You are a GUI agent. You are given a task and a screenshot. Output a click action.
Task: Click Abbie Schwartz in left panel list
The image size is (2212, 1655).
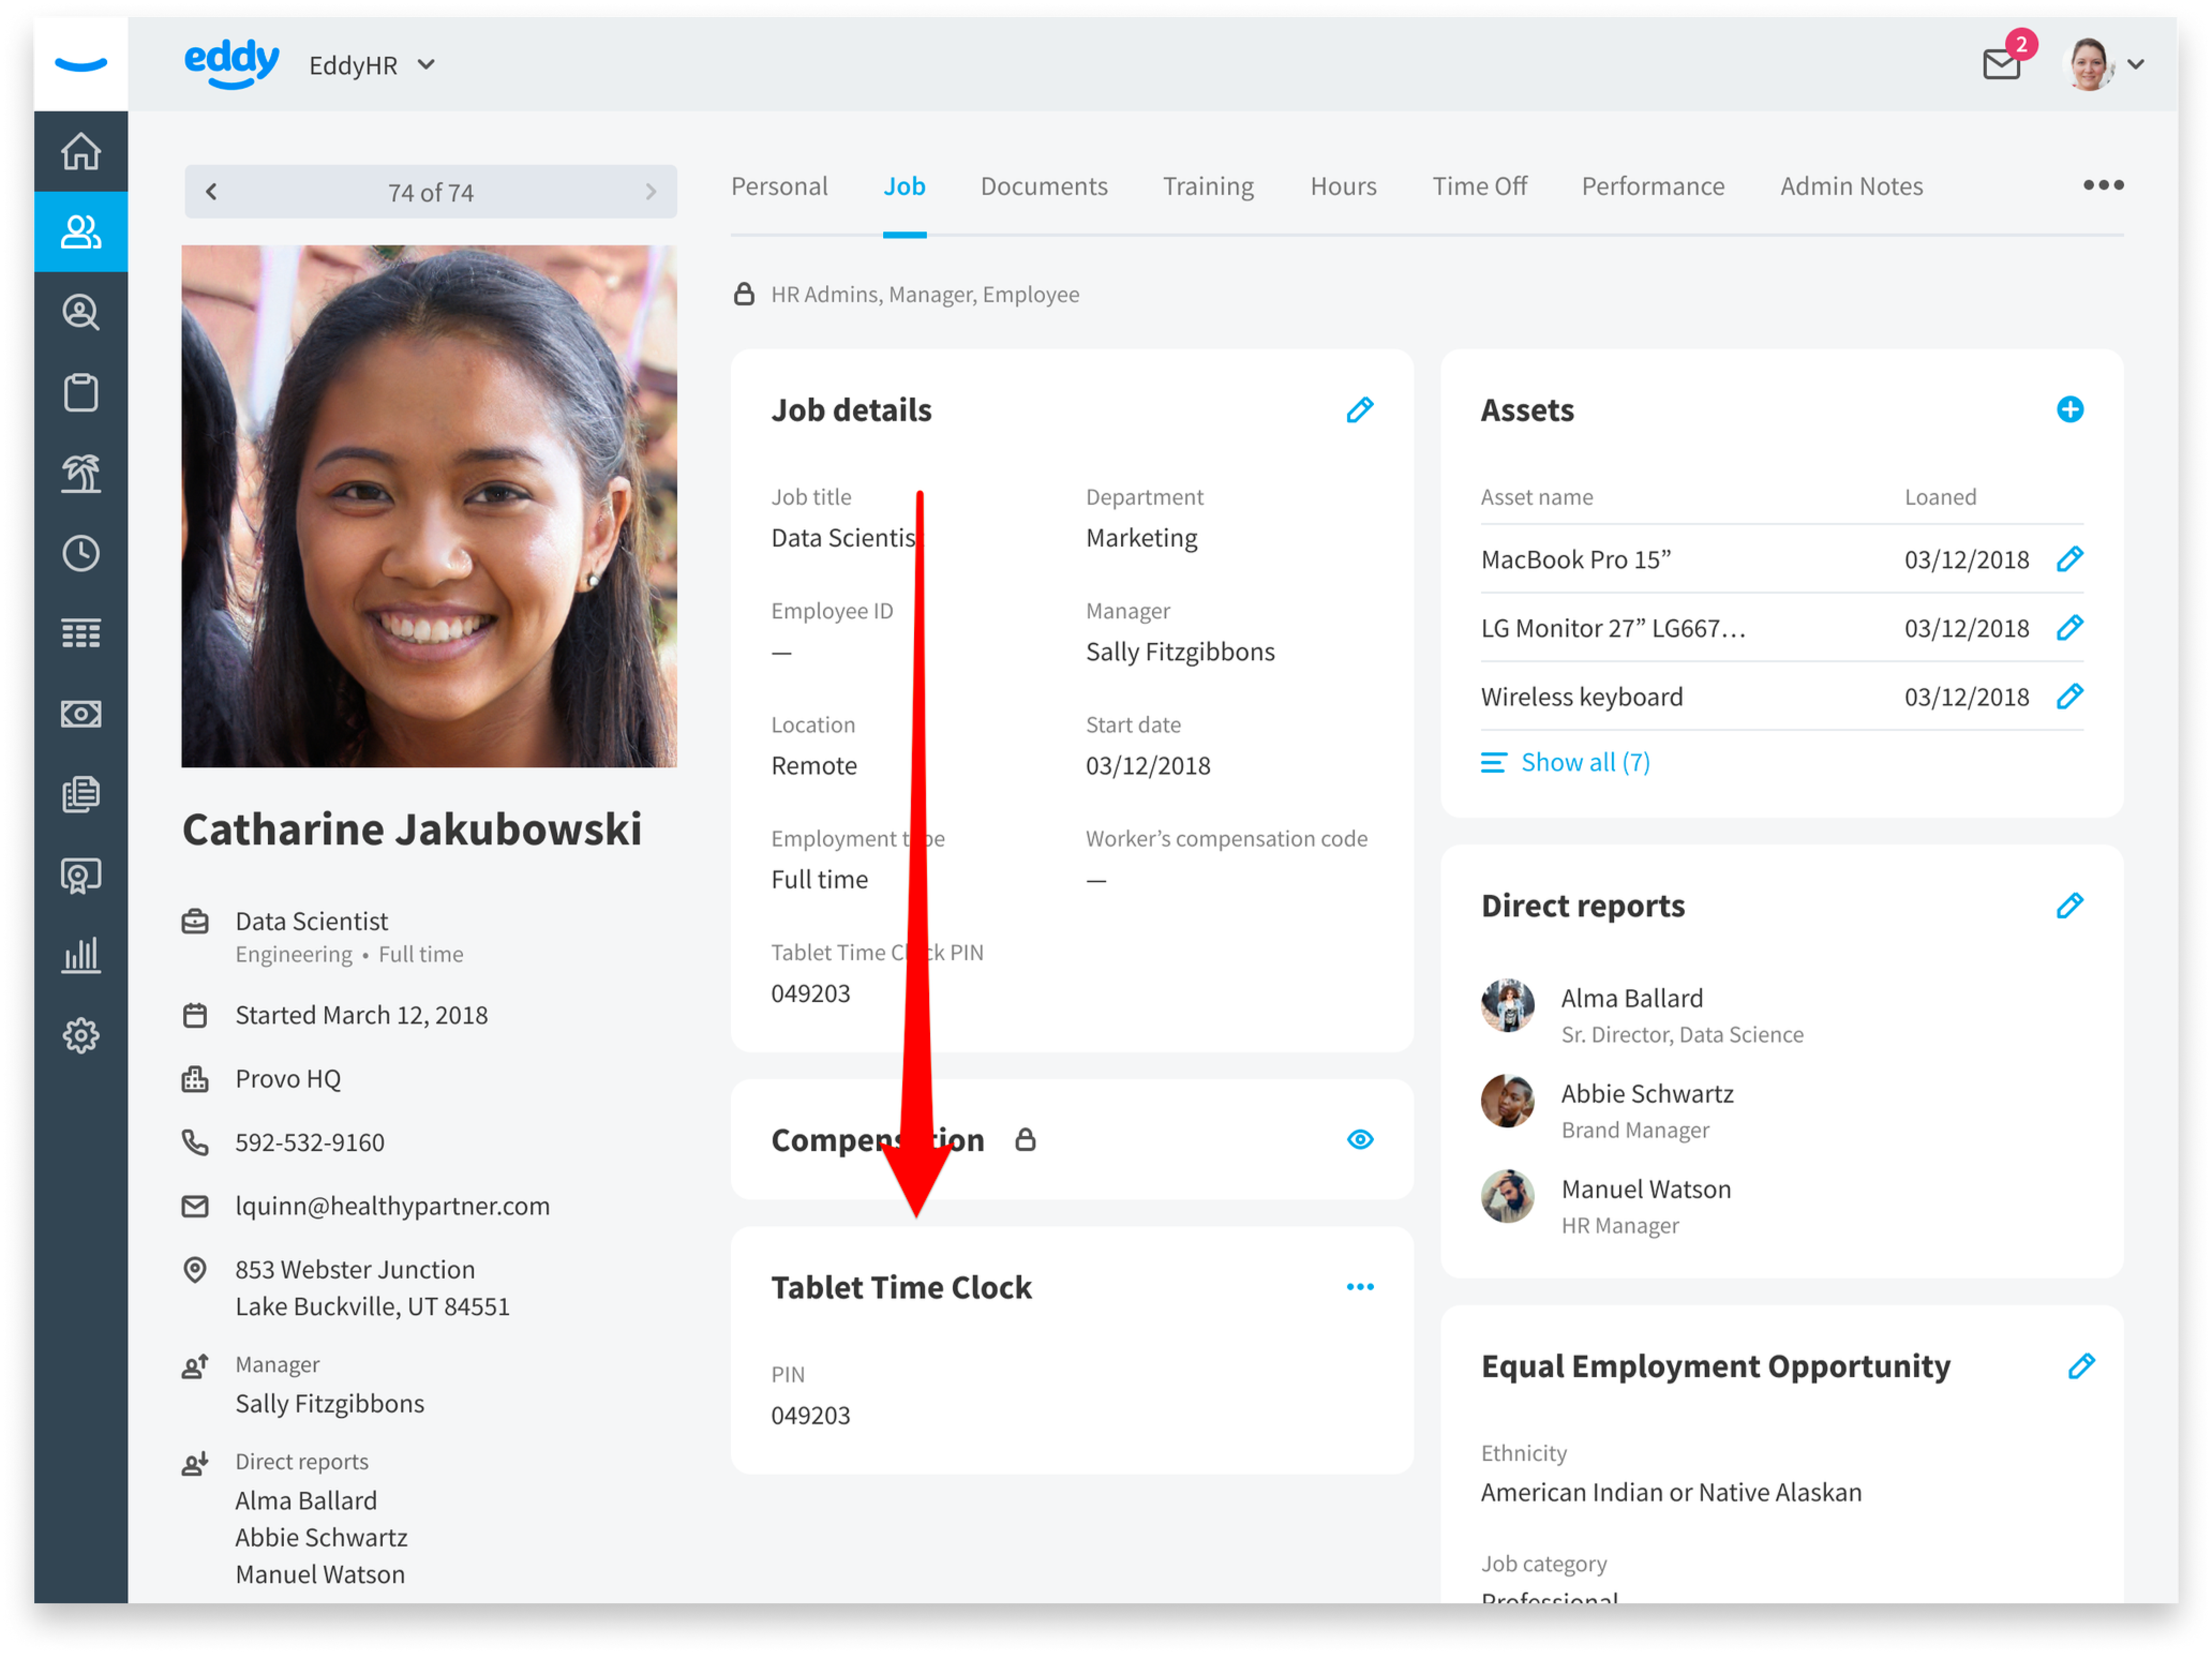click(321, 1538)
